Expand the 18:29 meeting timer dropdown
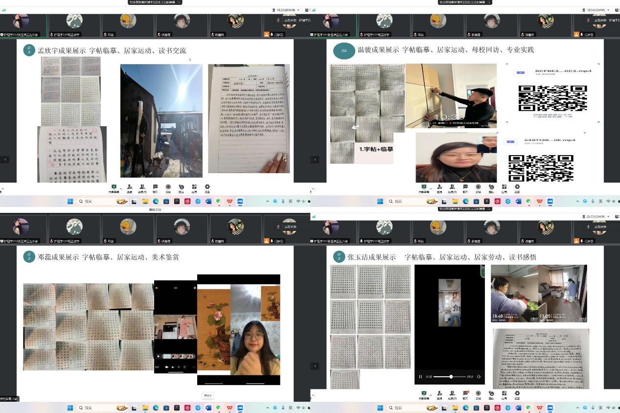This screenshot has width=620, height=413. click(x=299, y=10)
